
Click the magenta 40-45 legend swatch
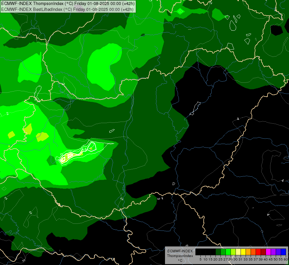268,252
